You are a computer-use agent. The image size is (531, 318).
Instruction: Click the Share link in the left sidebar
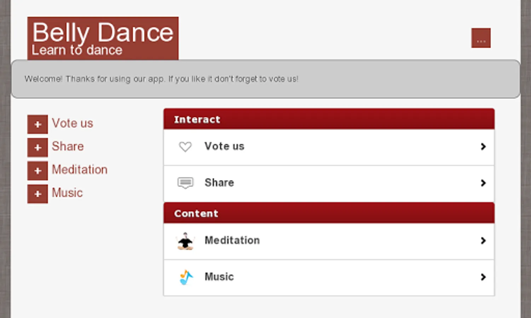(68, 146)
